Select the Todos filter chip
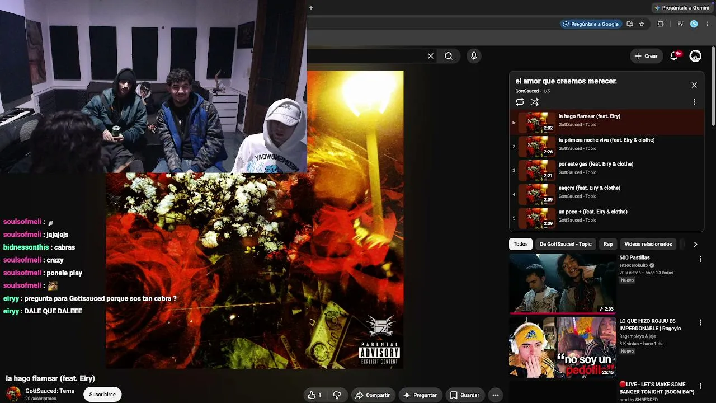The width and height of the screenshot is (716, 403). [x=520, y=244]
